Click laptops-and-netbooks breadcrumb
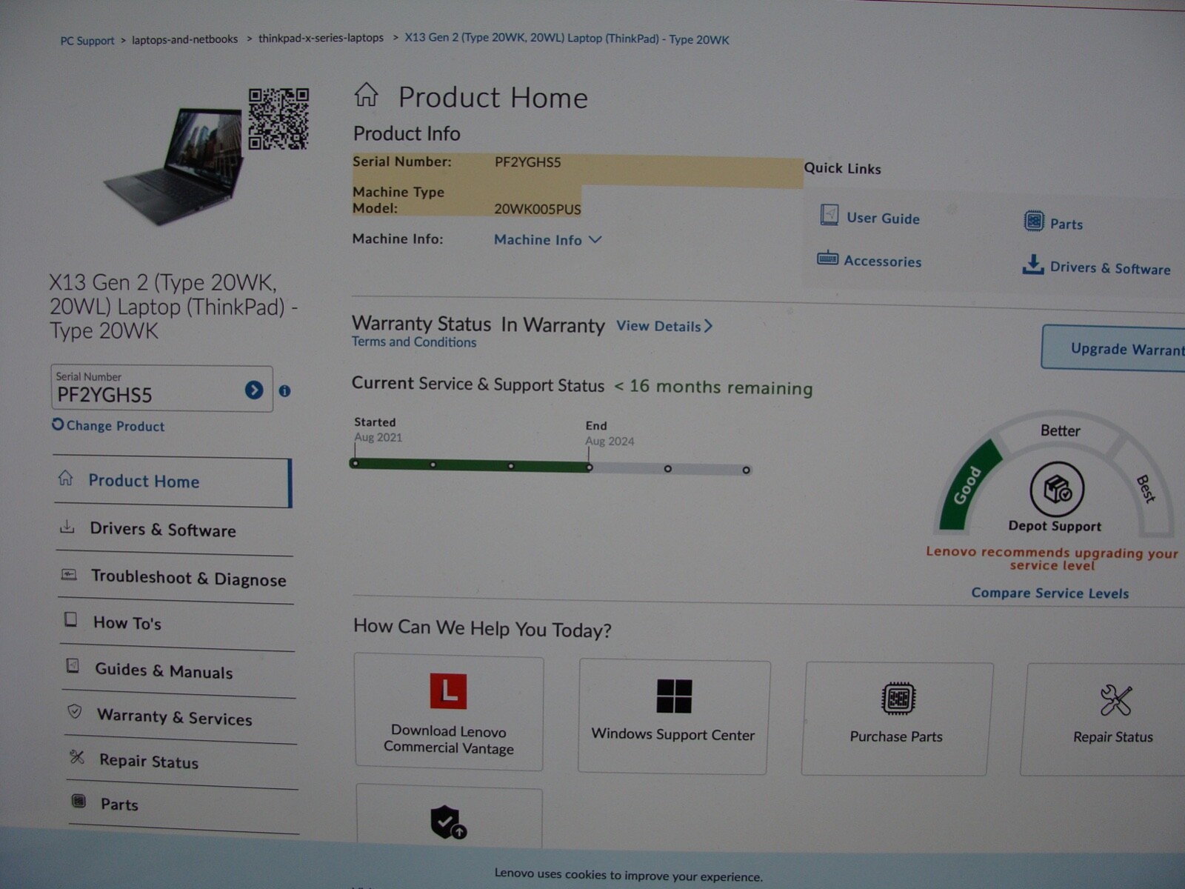This screenshot has width=1185, height=889. tap(185, 39)
